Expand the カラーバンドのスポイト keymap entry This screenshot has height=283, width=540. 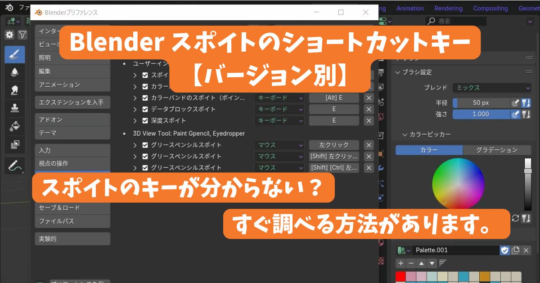135,97
